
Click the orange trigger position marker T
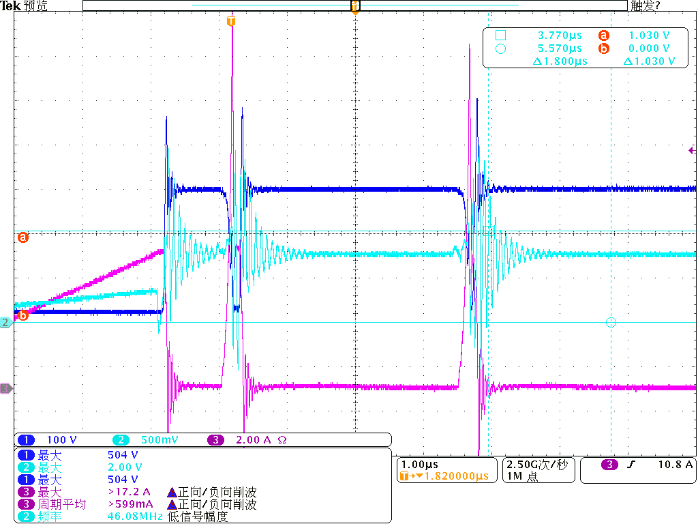tap(230, 21)
